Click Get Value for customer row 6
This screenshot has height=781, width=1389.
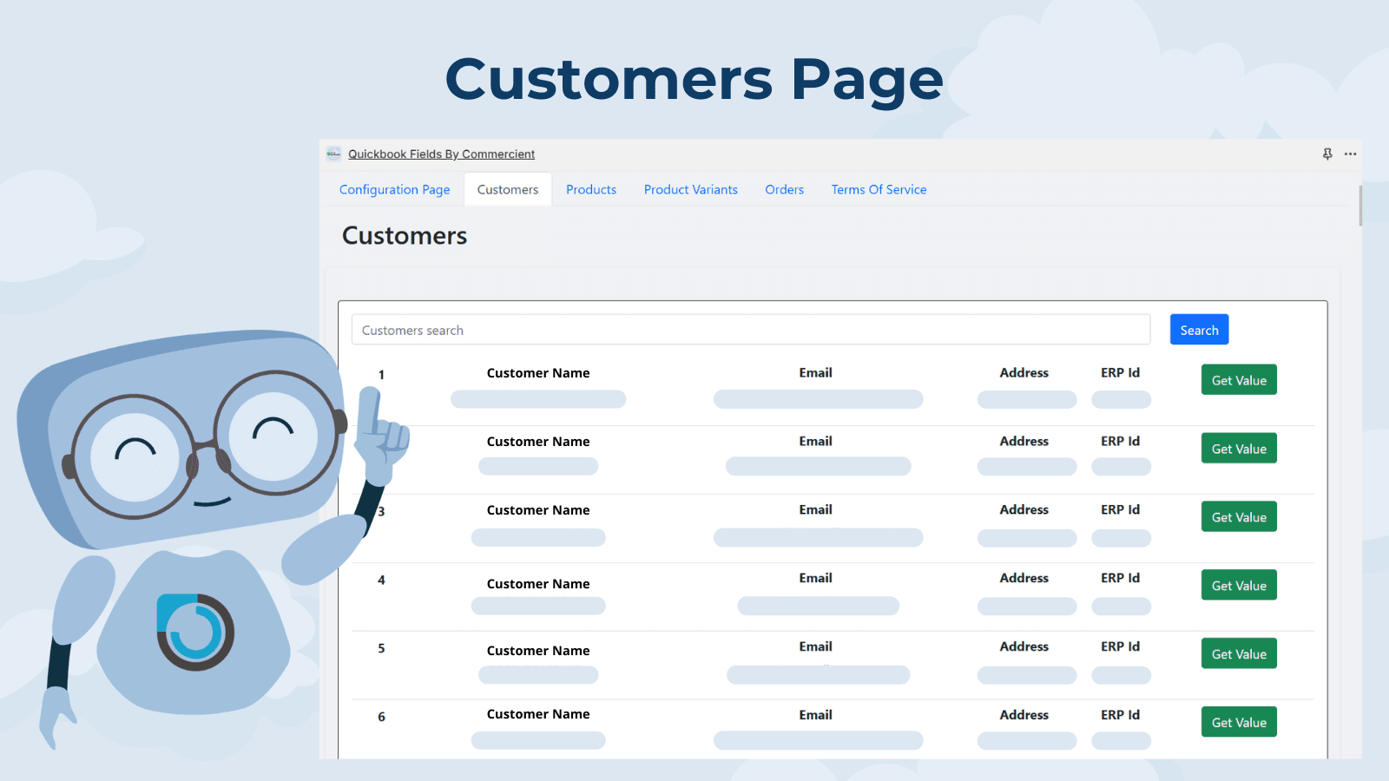click(1239, 722)
